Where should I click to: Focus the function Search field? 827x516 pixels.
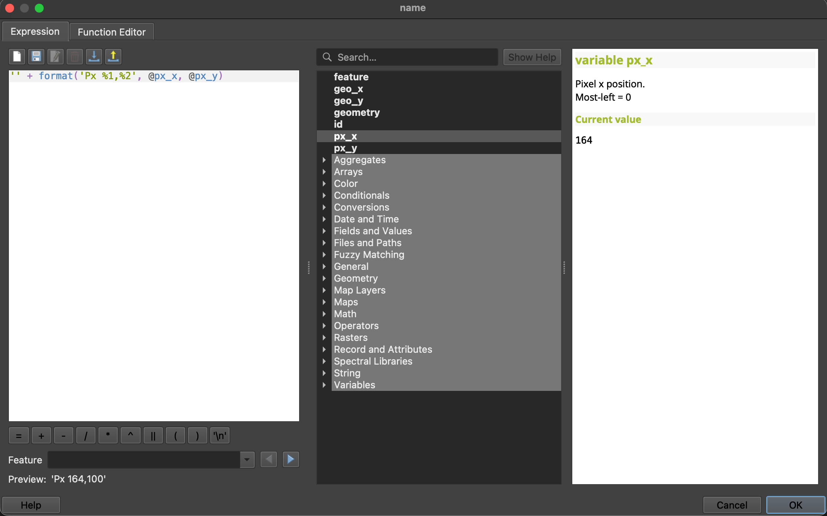click(407, 57)
